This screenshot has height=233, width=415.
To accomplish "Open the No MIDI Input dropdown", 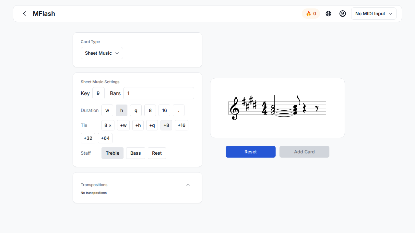I will point(373,14).
